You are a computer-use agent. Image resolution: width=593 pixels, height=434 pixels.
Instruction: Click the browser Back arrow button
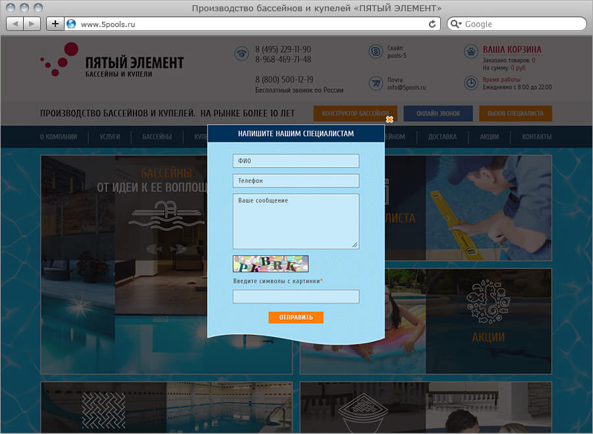click(15, 24)
